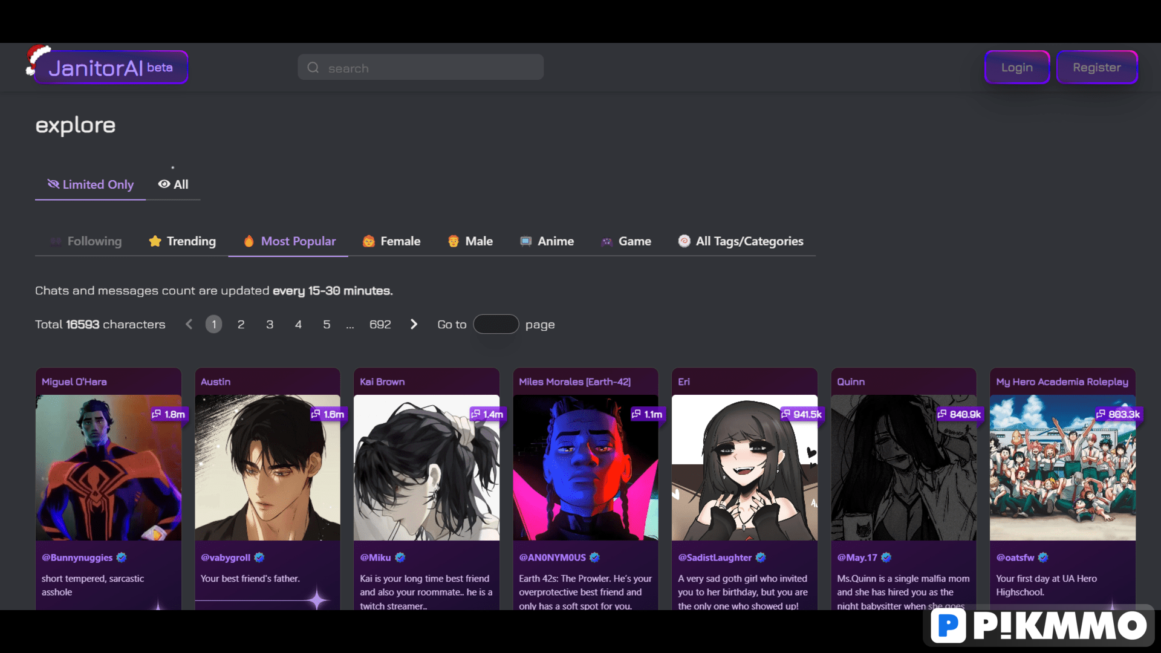Click verified badge next to @Bunnynuggies
The image size is (1161, 653).
click(122, 557)
